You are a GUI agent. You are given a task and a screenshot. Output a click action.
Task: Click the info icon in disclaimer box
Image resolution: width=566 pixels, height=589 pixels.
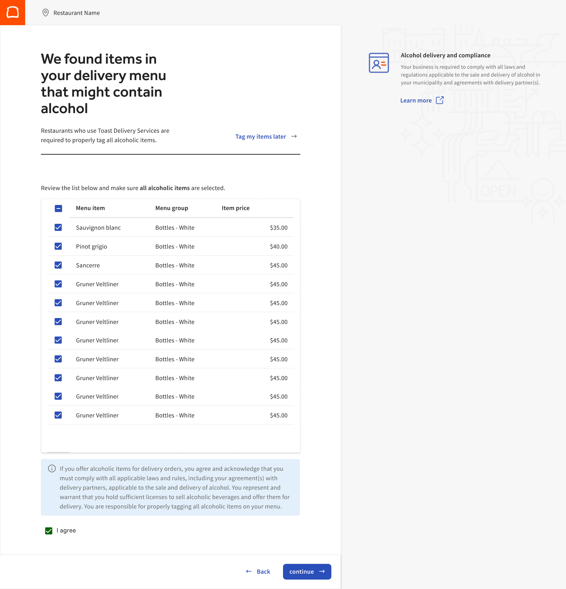[x=52, y=468]
